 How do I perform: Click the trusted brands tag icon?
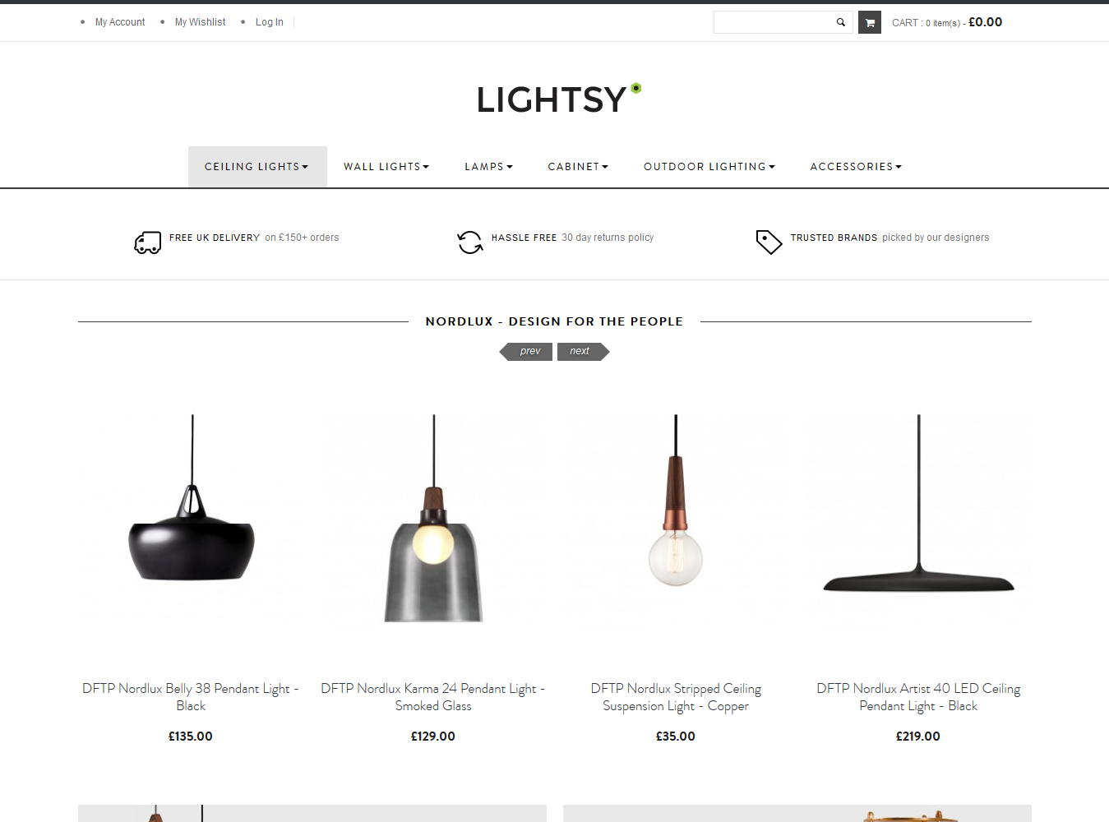pos(769,242)
